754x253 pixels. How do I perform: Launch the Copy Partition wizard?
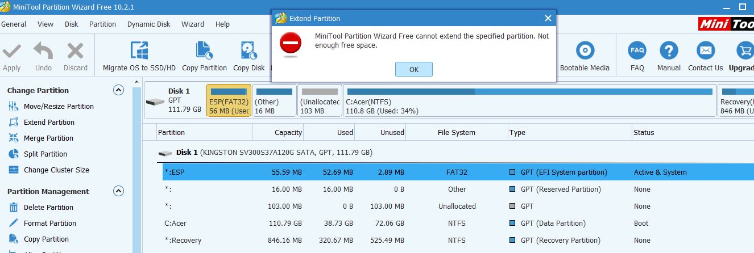click(204, 56)
